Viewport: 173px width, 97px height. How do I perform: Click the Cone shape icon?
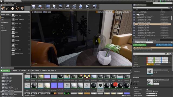[x=13, y=45]
